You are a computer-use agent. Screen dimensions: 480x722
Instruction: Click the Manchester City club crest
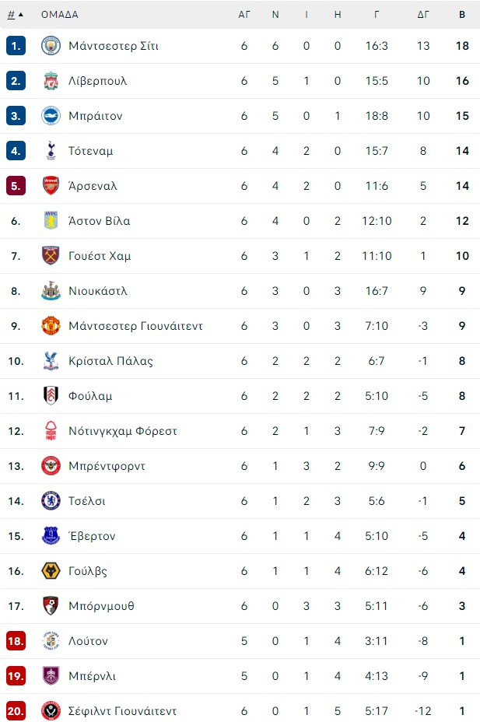click(51, 46)
